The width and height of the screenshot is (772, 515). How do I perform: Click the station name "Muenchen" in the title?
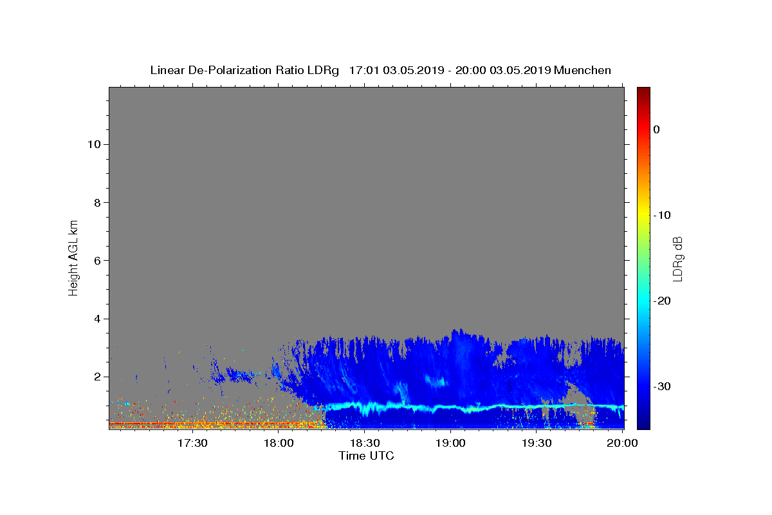tap(583, 70)
